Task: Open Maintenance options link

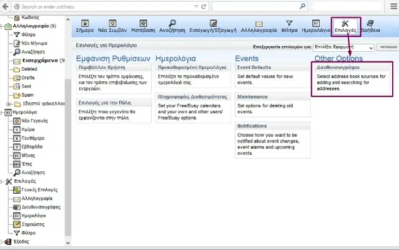Action: [253, 97]
